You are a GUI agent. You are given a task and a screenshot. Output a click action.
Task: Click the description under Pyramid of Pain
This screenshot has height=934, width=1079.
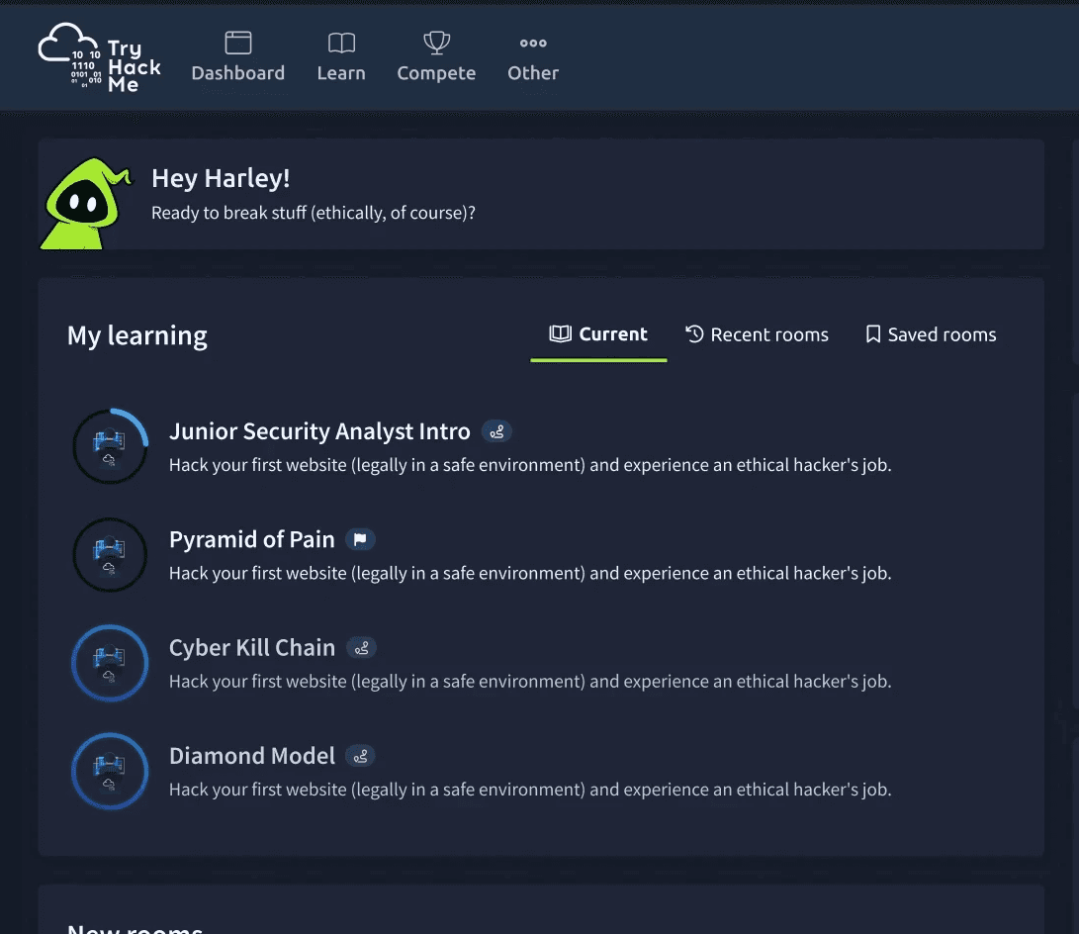pos(530,573)
